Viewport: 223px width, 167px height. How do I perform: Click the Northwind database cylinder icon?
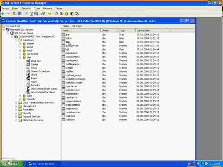click(24, 54)
